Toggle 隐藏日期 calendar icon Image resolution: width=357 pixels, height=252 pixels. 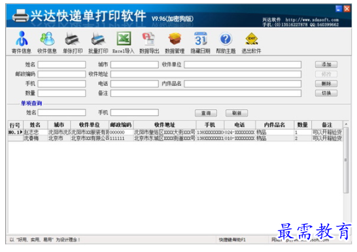(200, 43)
